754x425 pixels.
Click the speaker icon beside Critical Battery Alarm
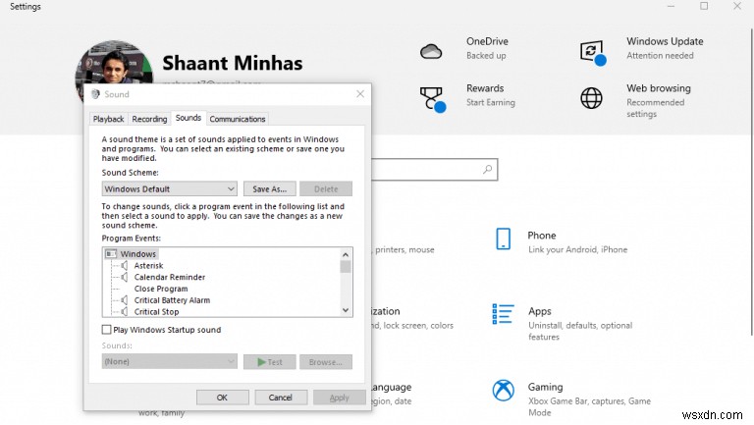point(124,300)
